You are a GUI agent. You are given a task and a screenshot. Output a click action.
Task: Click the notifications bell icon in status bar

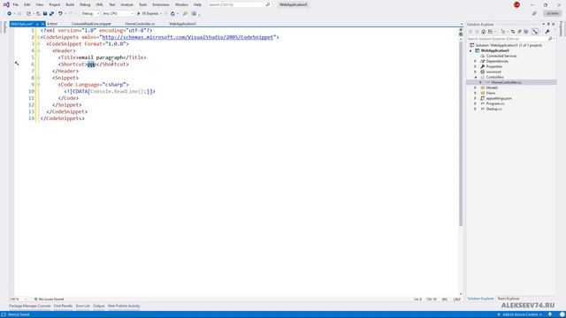pos(550,314)
